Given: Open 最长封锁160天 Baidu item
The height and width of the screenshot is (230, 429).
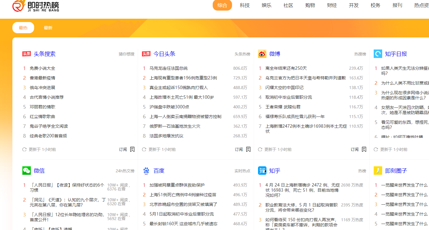Looking at the screenshot, I should coord(183,224).
